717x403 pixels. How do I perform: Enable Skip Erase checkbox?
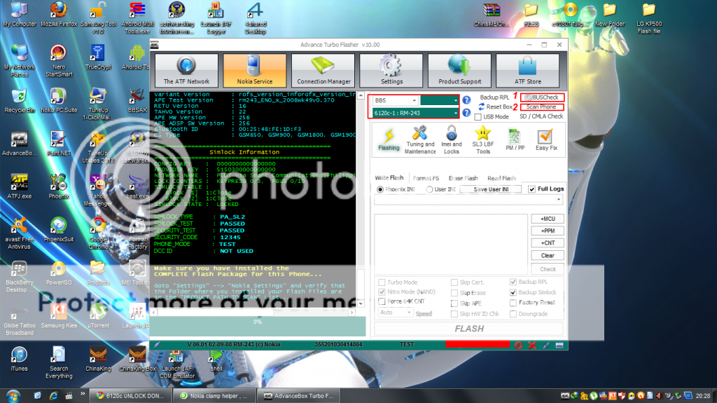point(454,293)
